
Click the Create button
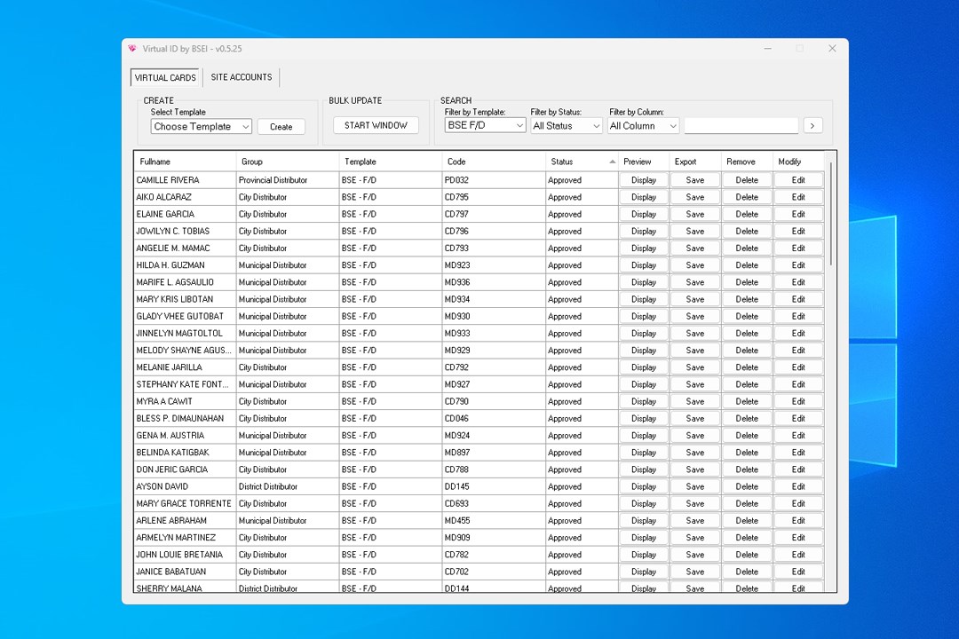tap(281, 127)
